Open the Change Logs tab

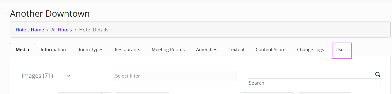(x=310, y=50)
